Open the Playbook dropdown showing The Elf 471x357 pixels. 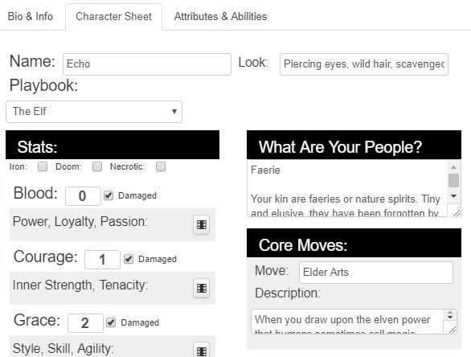pyautogui.click(x=94, y=112)
